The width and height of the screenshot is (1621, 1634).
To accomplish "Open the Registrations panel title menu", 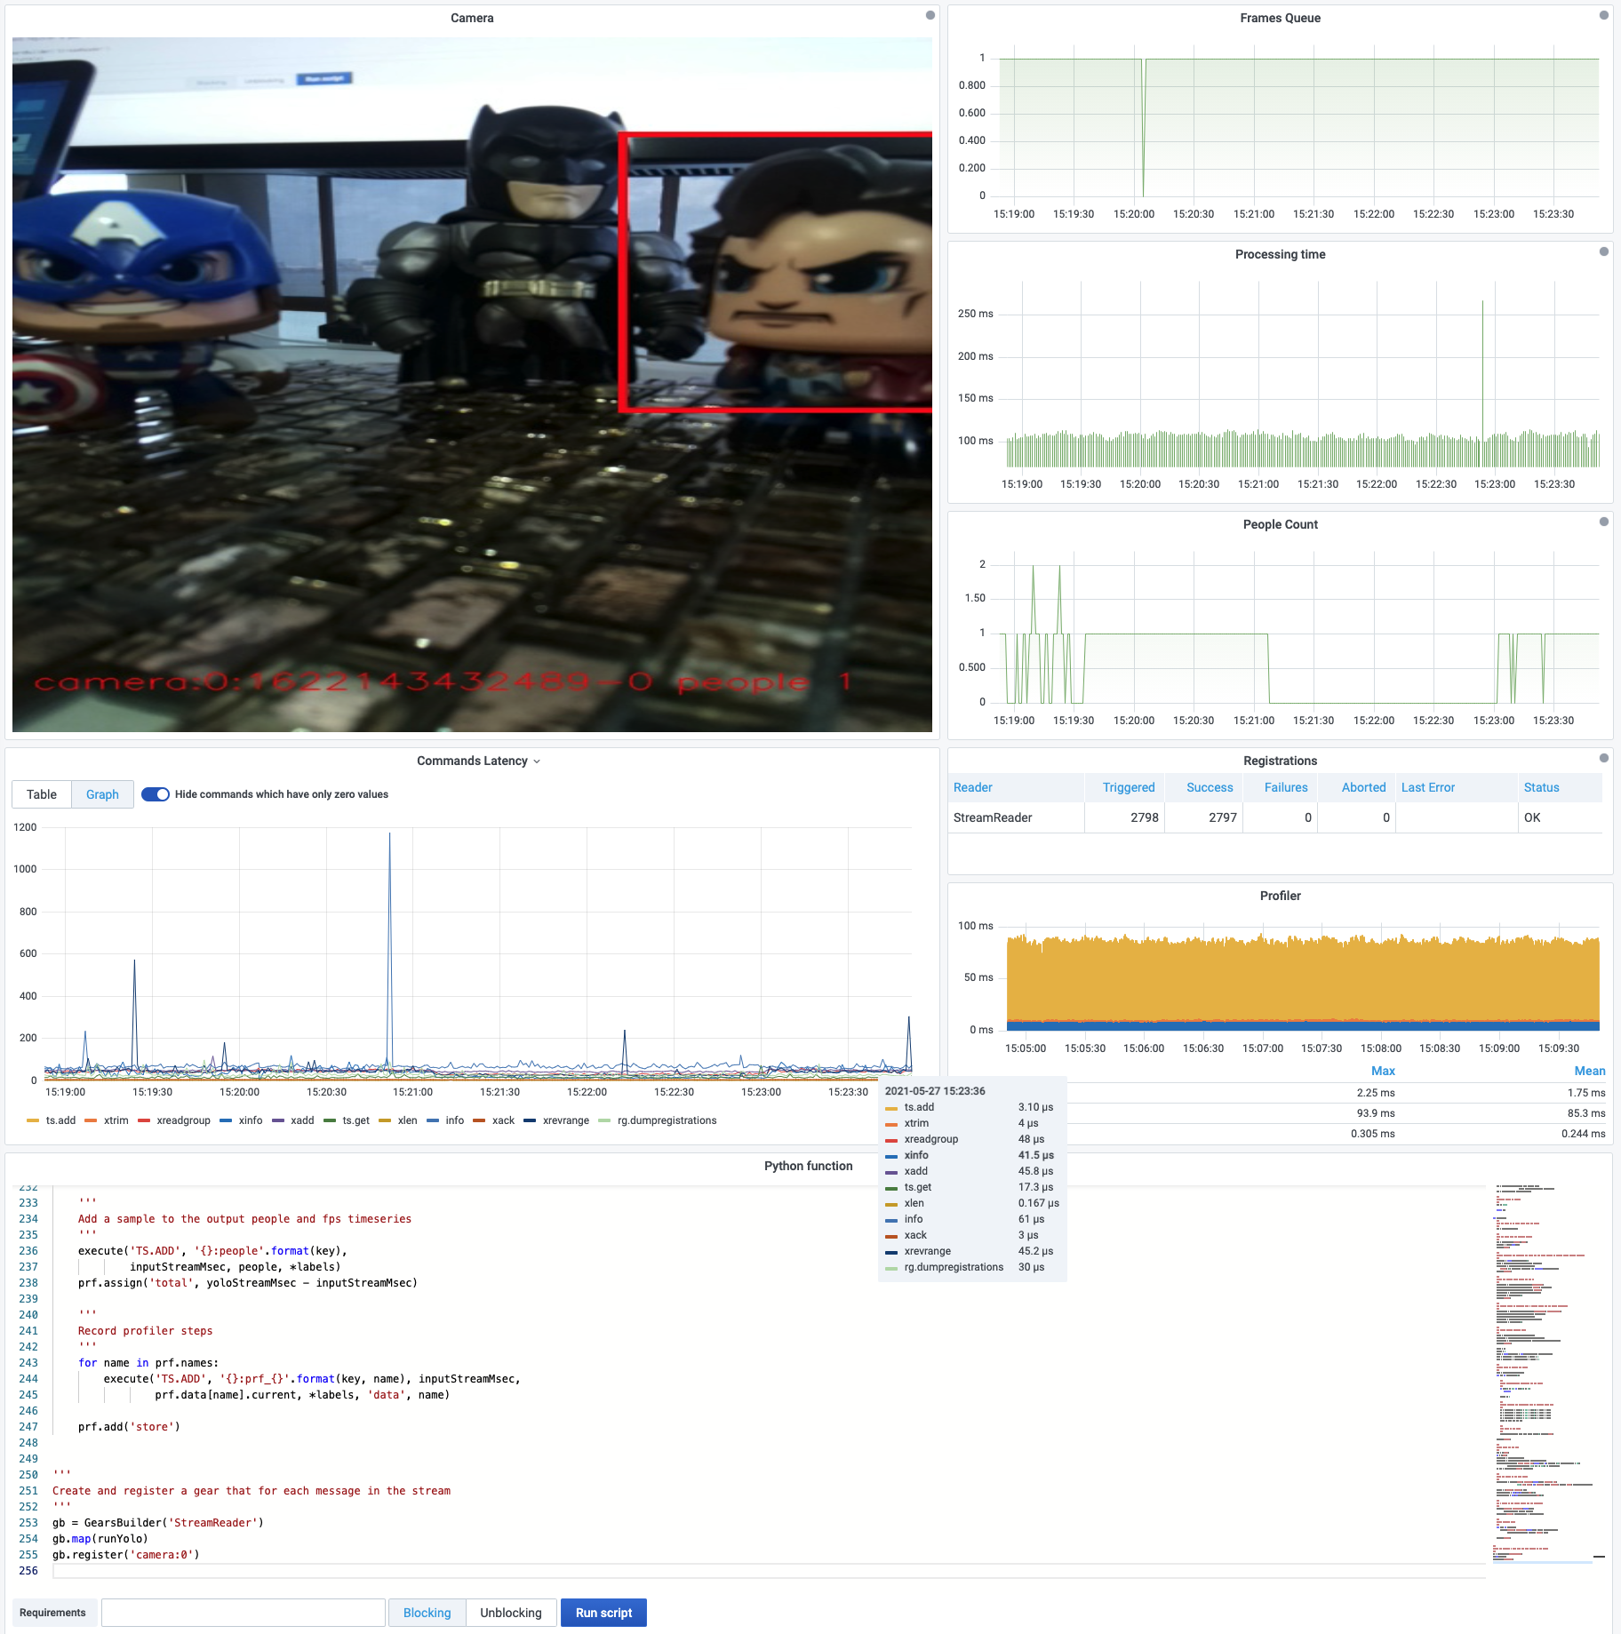I will (1280, 761).
